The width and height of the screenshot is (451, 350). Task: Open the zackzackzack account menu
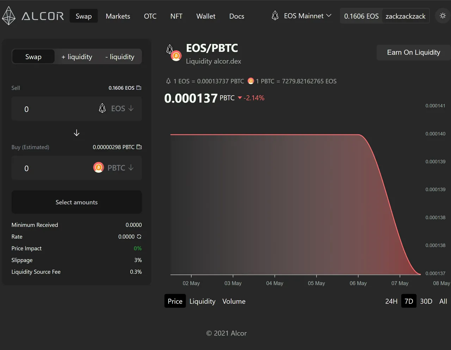406,16
